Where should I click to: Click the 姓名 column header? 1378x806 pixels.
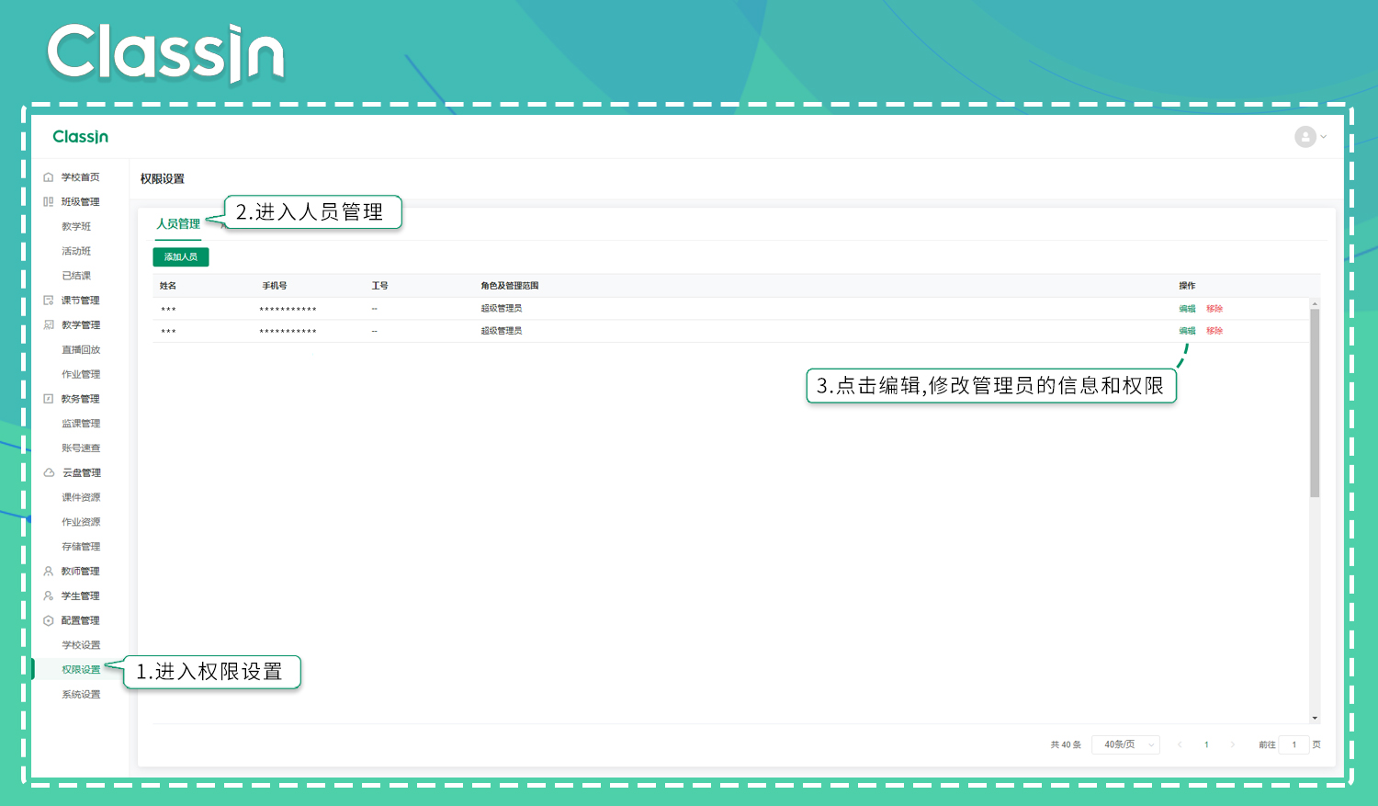(x=168, y=286)
